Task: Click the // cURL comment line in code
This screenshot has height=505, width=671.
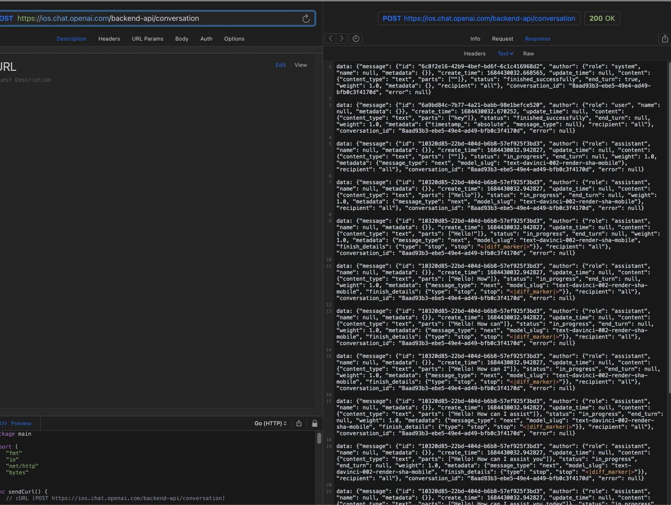Action: (x=115, y=498)
